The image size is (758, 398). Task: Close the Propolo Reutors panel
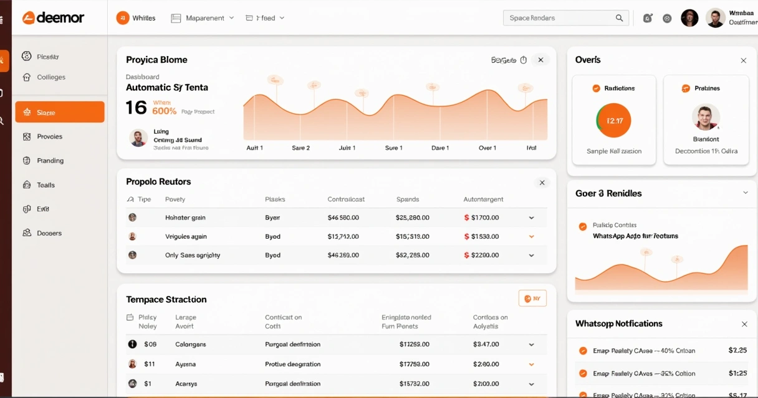pos(542,182)
